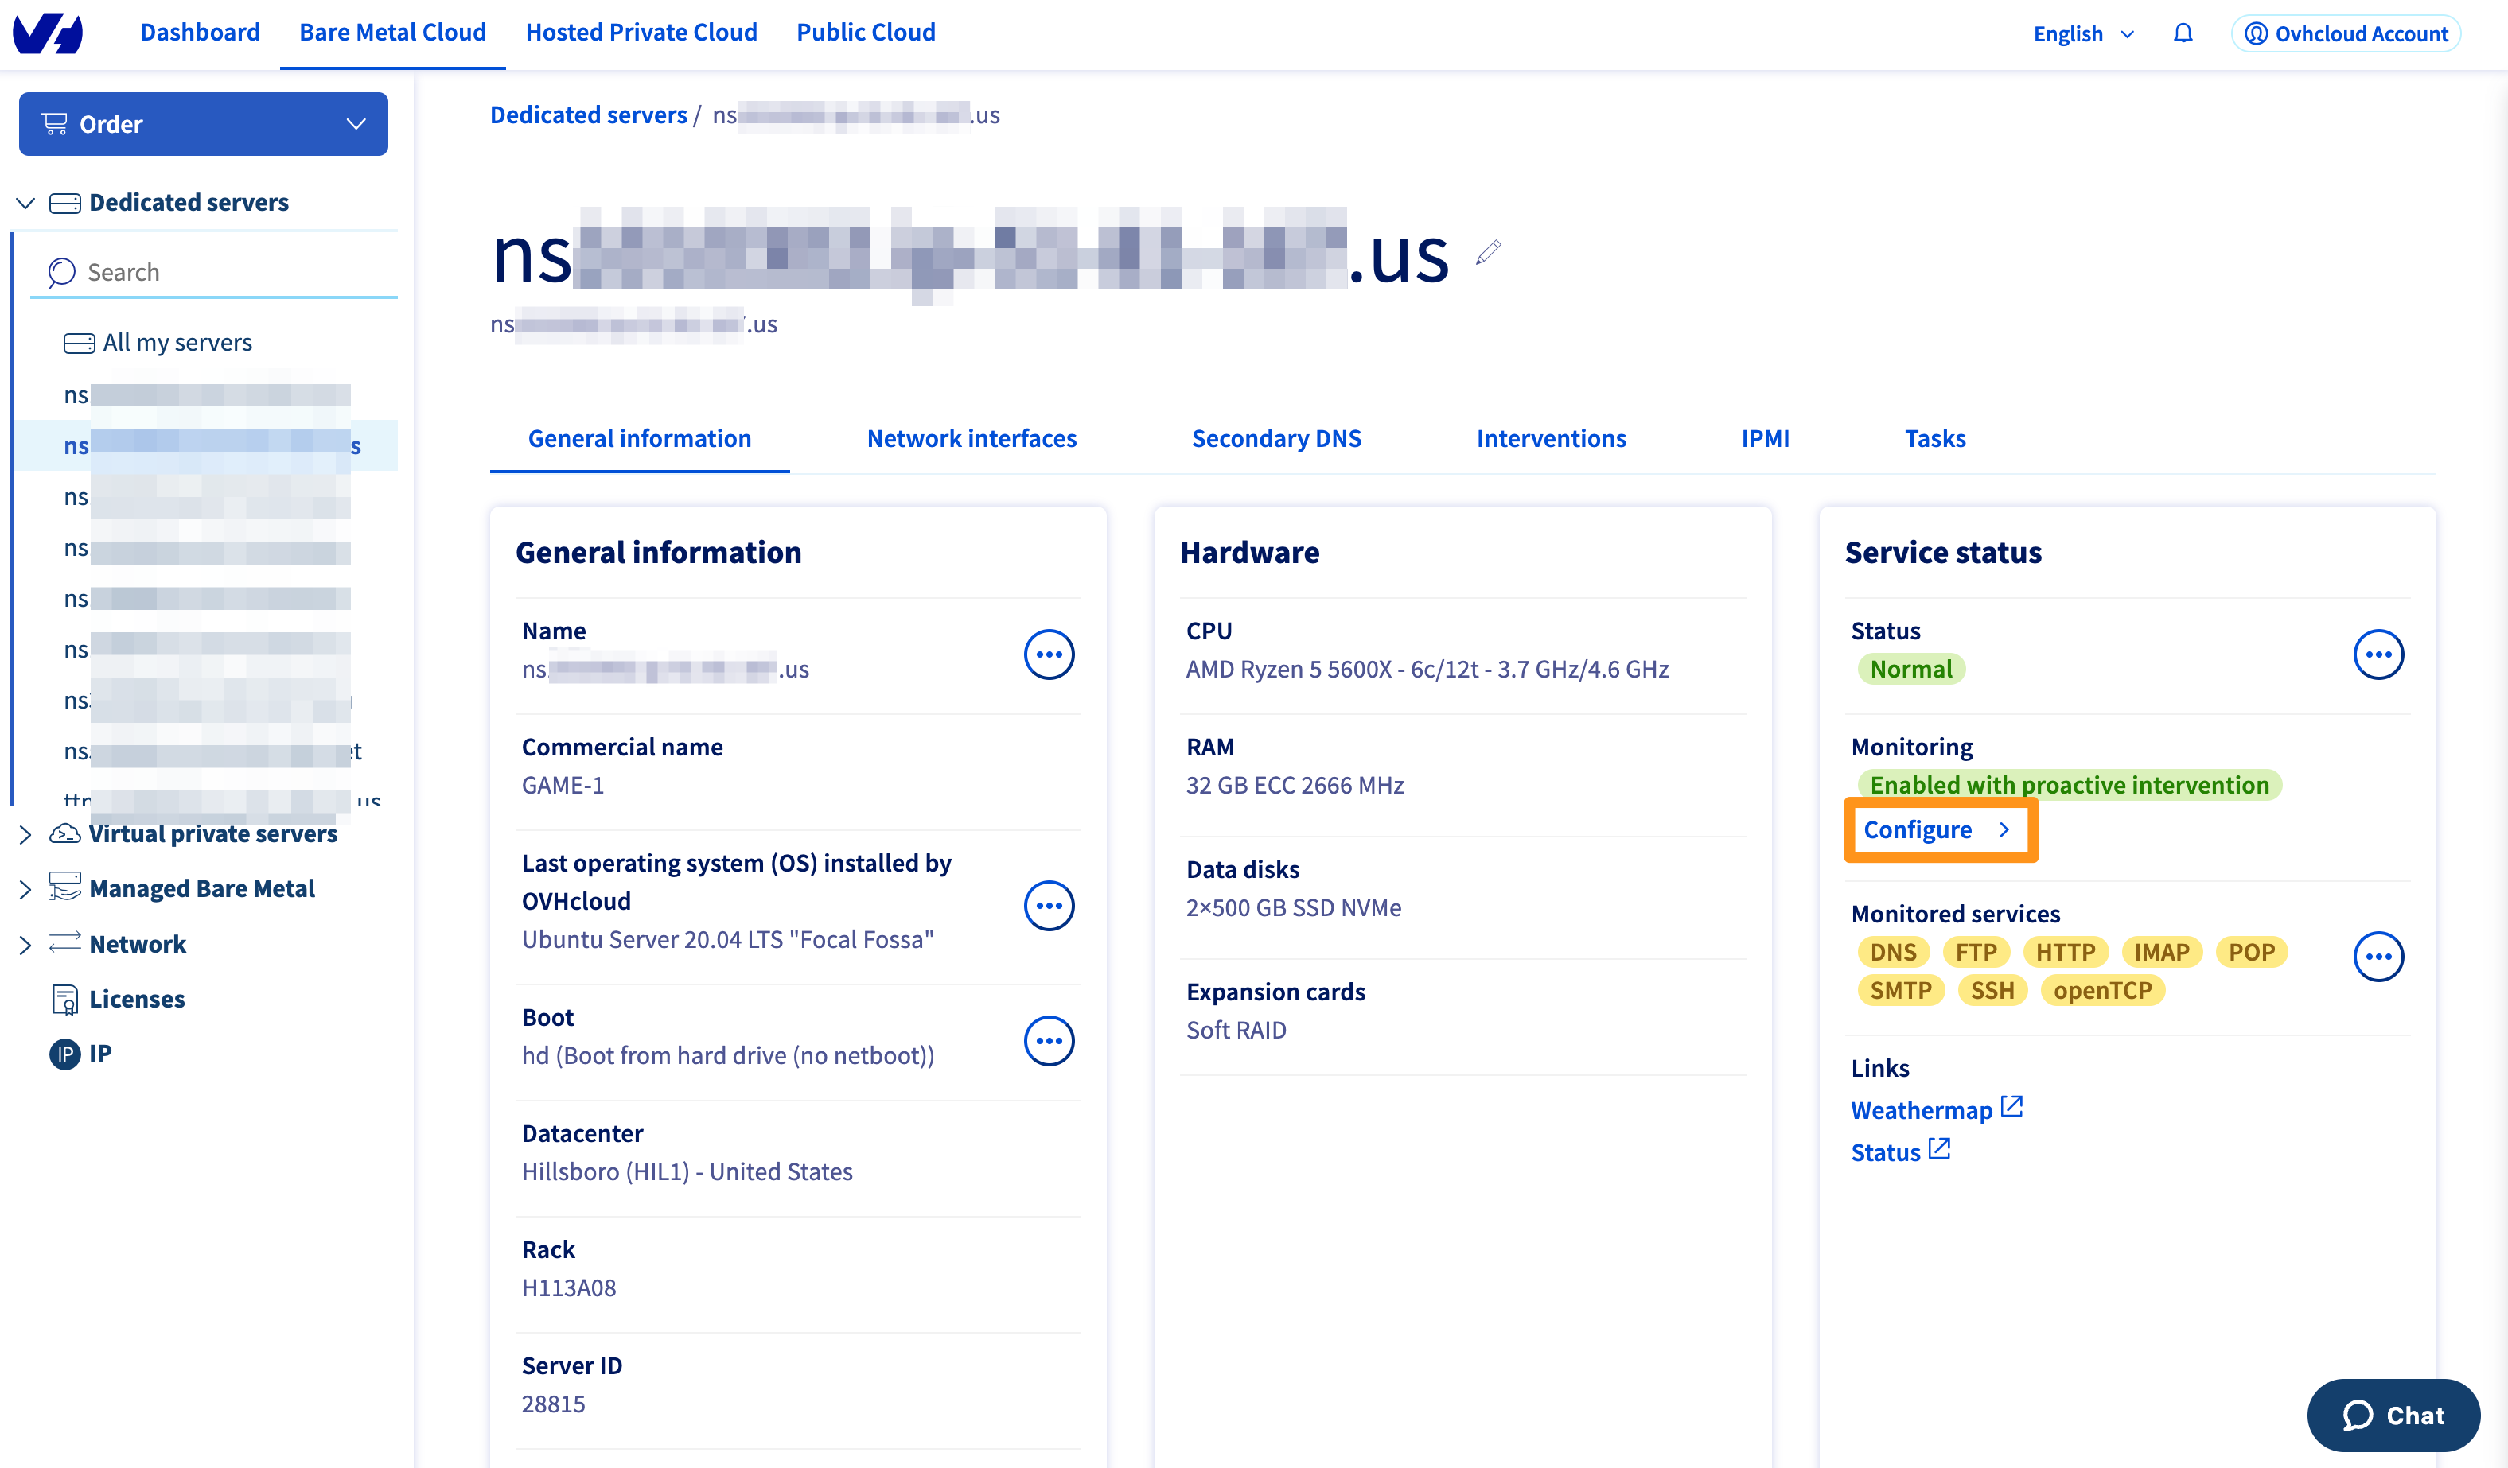
Task: Open options menu next to Status Normal
Action: tap(2380, 654)
